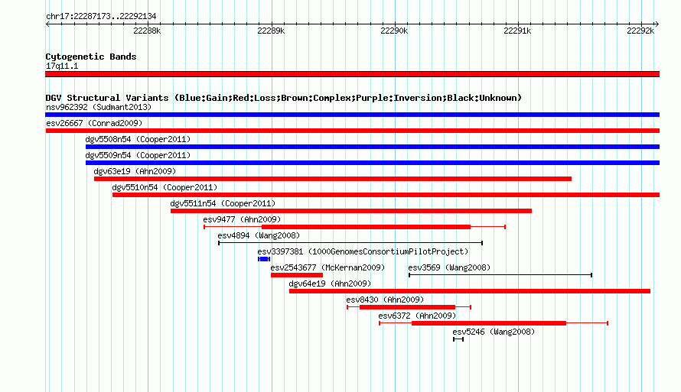Click the chr17:22287173..22292134 region label
681x392 pixels.
pyautogui.click(x=101, y=16)
